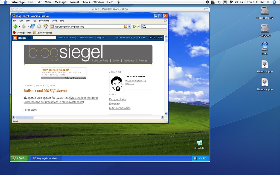
Task: Click the Blog Siegel Firefox taskbar button
Action: [46, 158]
